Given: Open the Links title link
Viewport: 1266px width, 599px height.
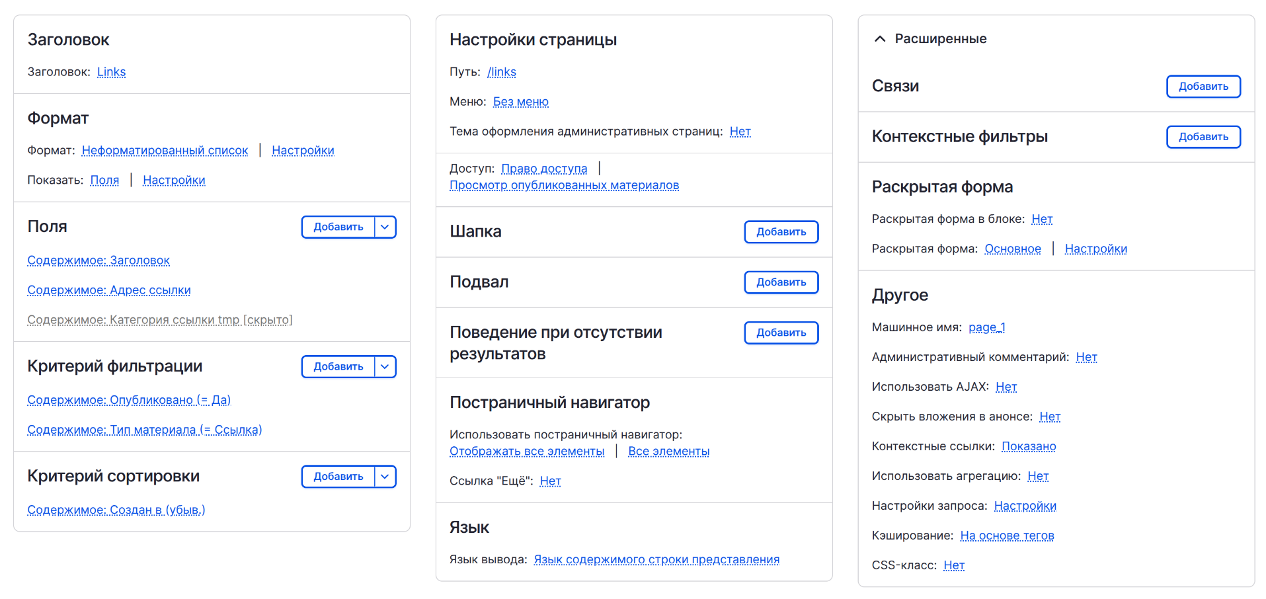Looking at the screenshot, I should [x=111, y=72].
